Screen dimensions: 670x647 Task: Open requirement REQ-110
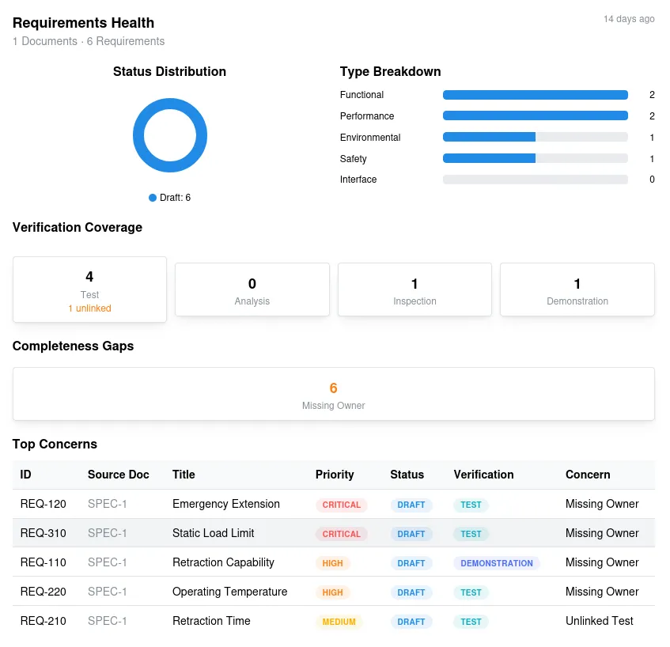tap(44, 562)
